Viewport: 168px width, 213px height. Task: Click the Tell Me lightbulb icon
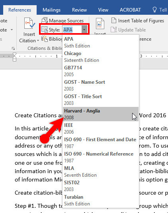pyautogui.click(x=154, y=10)
